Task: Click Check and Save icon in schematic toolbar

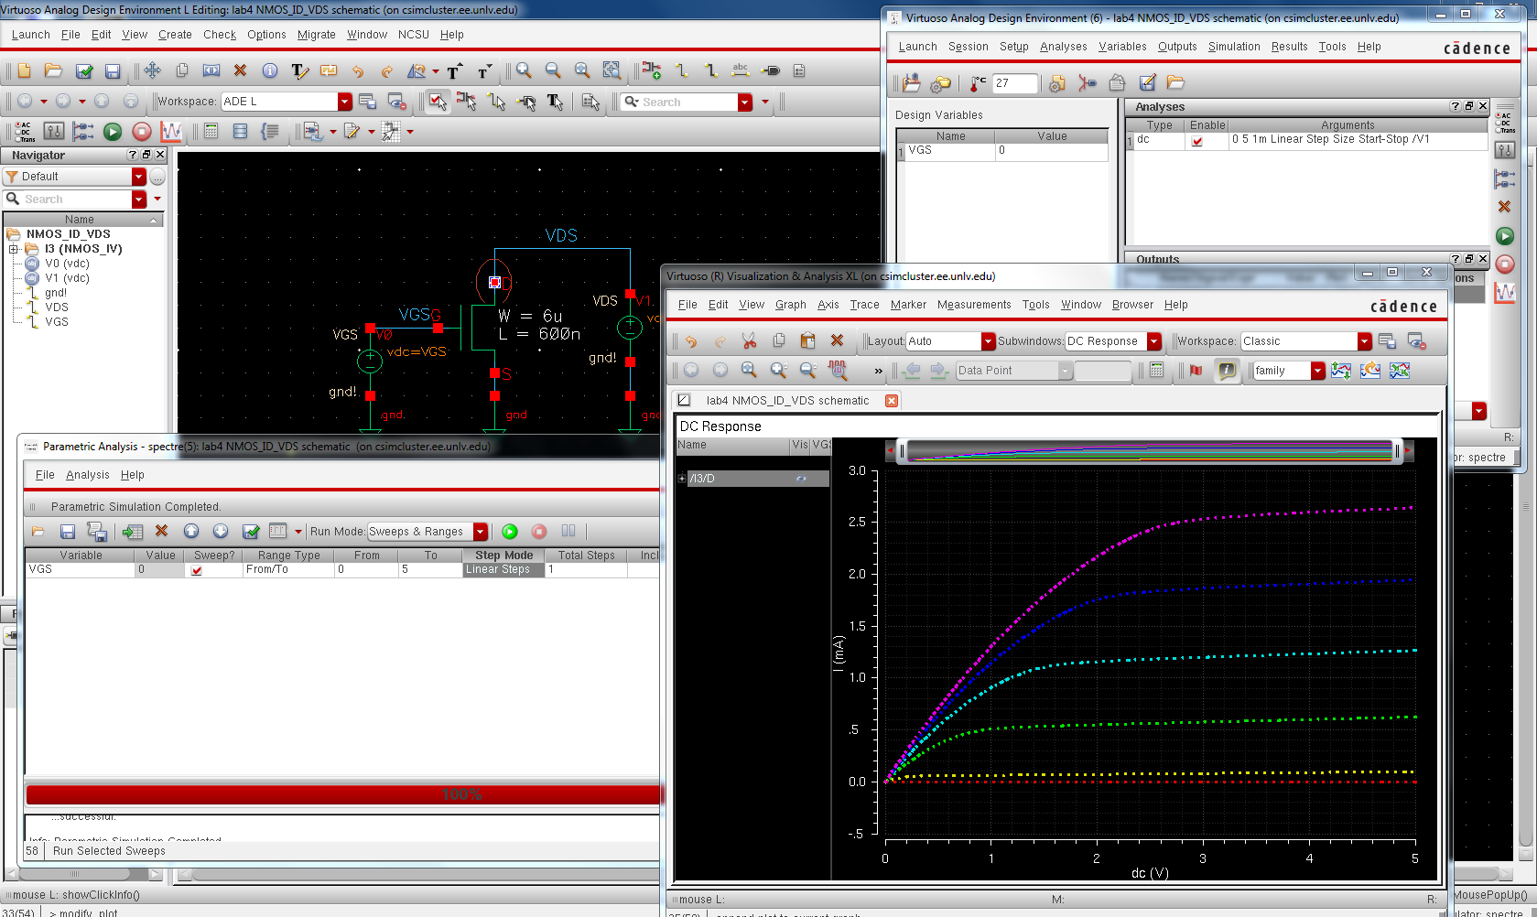Action: click(x=84, y=70)
